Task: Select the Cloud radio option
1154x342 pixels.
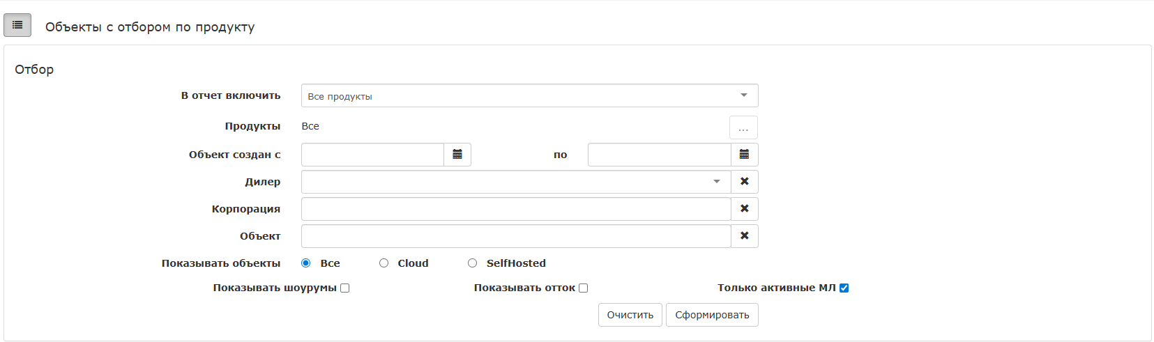Action: (x=384, y=263)
